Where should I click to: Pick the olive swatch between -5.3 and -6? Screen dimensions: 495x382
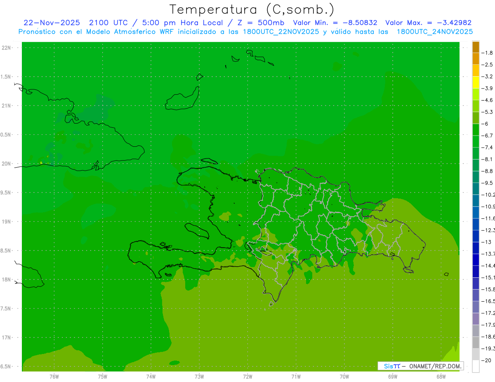(476, 118)
